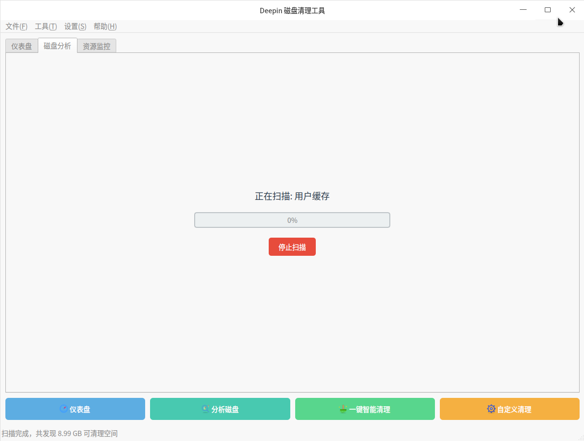Open the 文件(F) menu
Viewport: 584px width, 441px height.
coord(16,26)
